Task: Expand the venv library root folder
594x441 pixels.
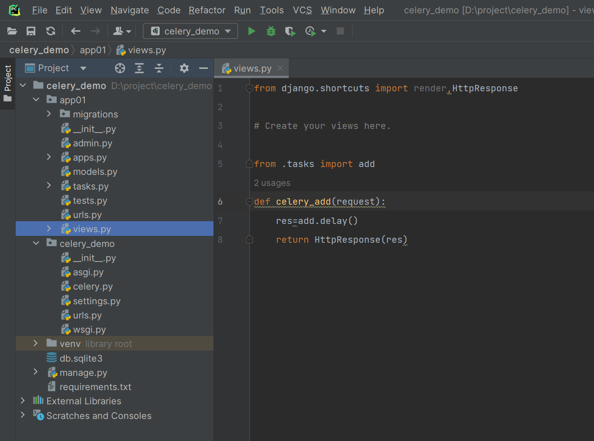Action: (x=36, y=343)
